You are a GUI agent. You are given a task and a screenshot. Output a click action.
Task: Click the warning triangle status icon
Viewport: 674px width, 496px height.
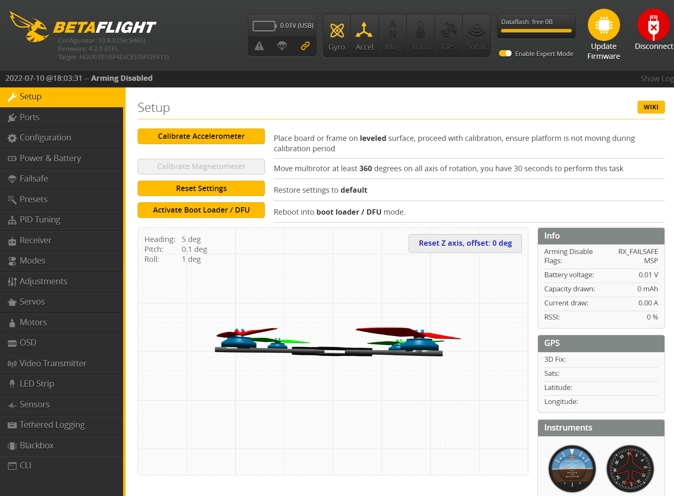(259, 46)
